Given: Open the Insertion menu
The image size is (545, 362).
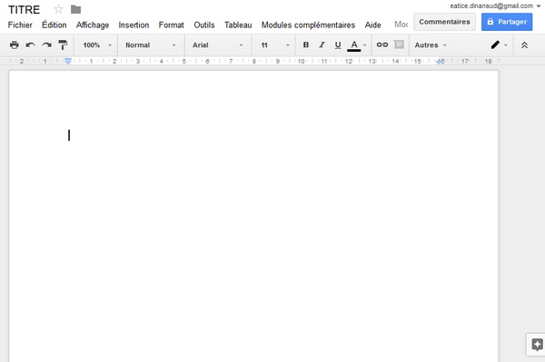Looking at the screenshot, I should [x=134, y=25].
